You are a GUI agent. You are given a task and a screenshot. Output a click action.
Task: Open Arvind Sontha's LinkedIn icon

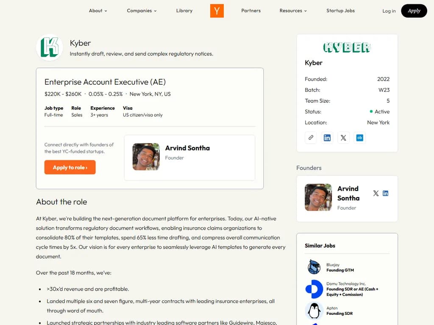click(386, 193)
